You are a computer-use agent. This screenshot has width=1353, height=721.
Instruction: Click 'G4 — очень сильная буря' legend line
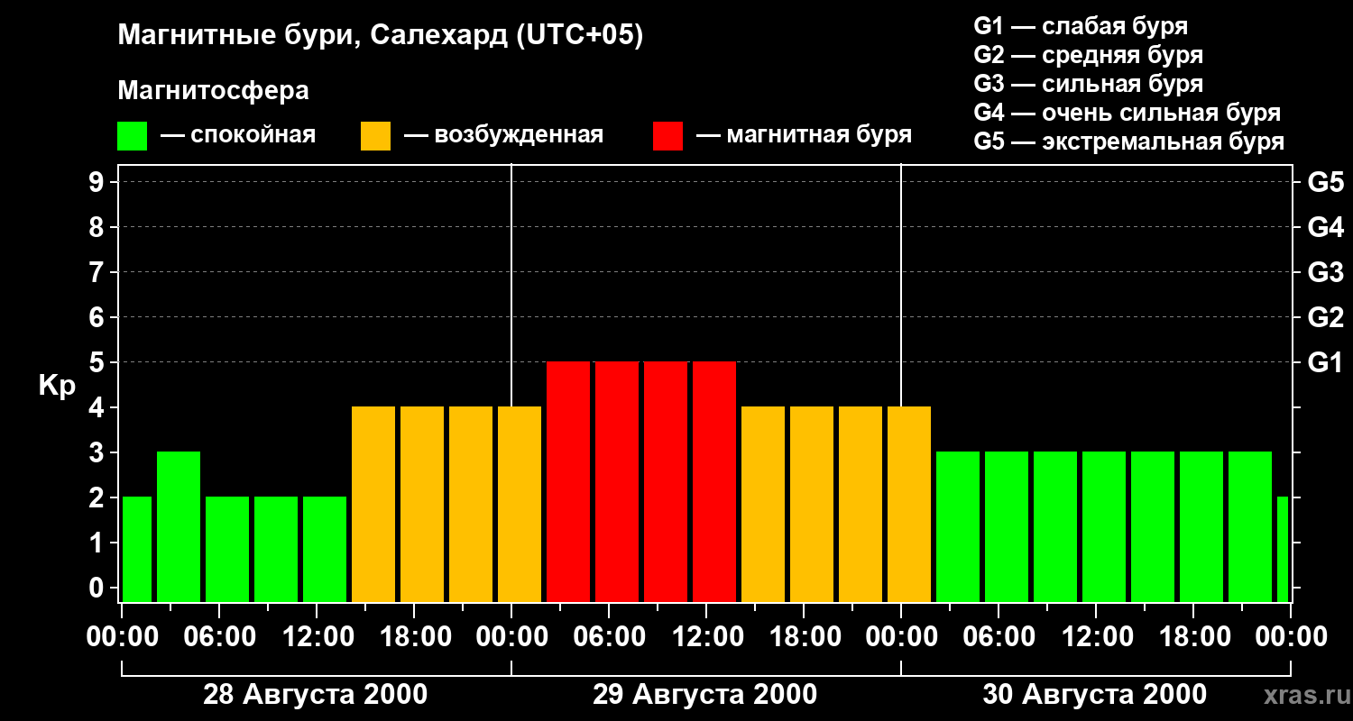1127,113
